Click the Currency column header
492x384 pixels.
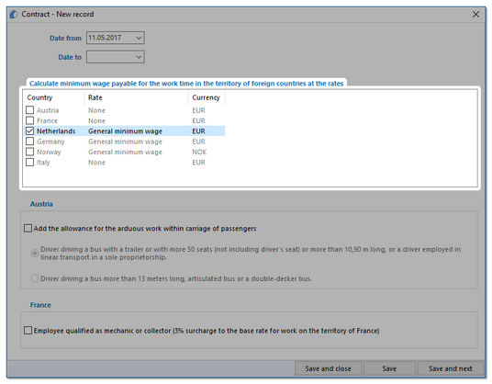207,97
